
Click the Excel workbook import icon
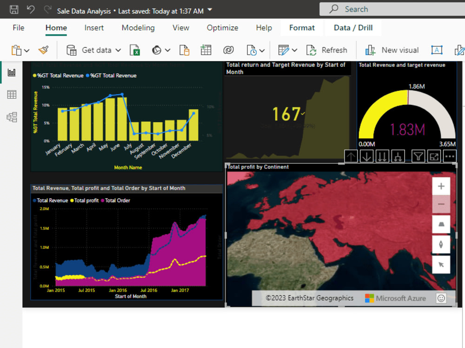[135, 50]
